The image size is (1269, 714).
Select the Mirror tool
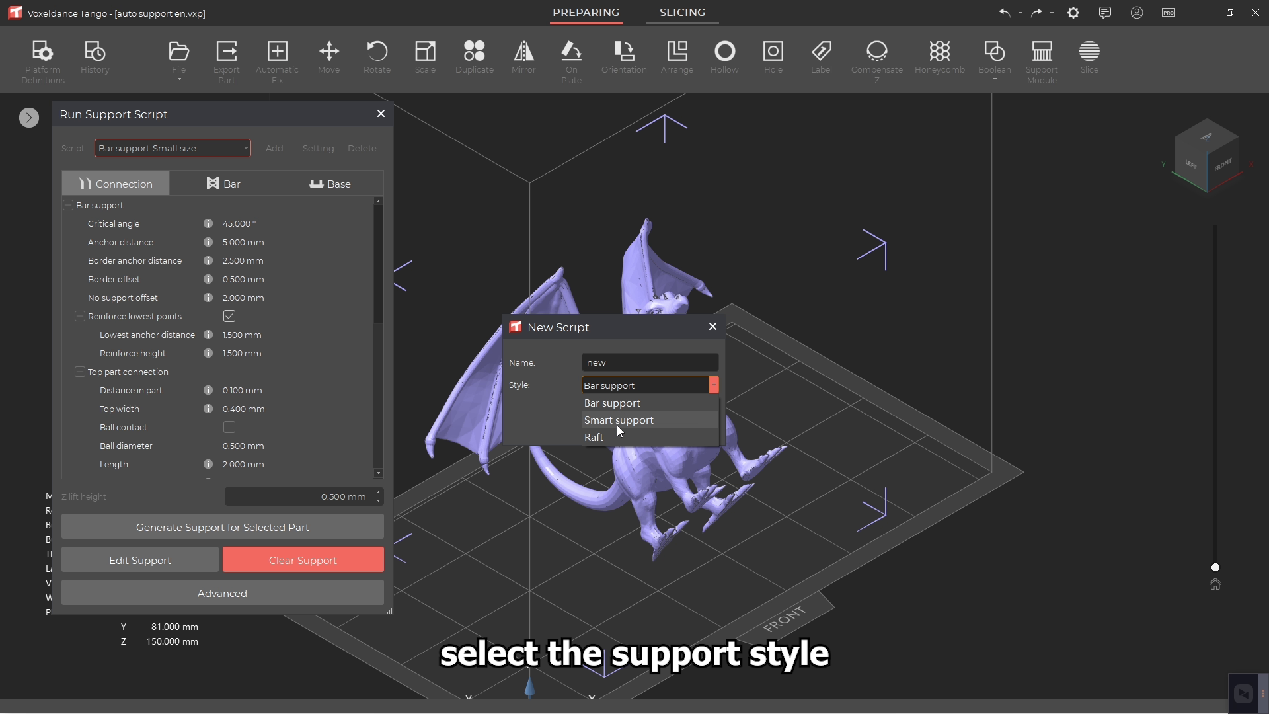point(523,57)
